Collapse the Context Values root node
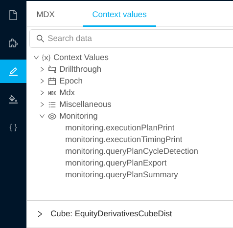 tap(36, 58)
